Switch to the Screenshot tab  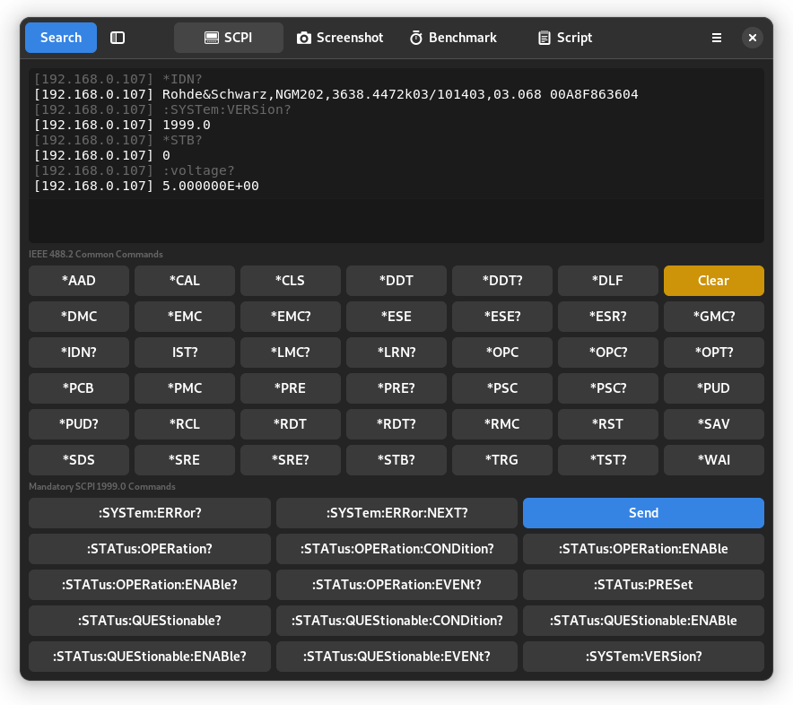point(340,38)
